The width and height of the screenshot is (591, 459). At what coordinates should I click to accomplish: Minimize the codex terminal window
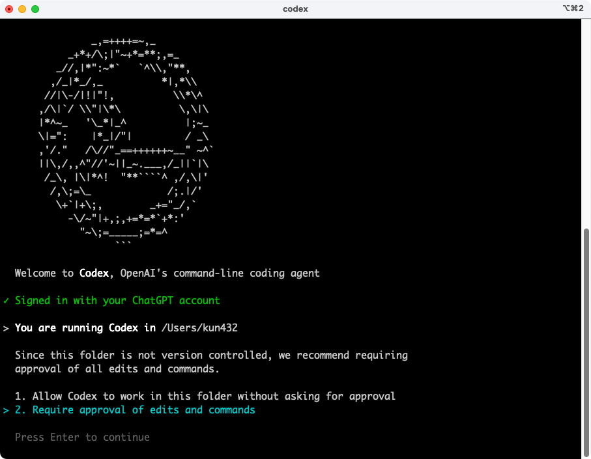[x=22, y=9]
